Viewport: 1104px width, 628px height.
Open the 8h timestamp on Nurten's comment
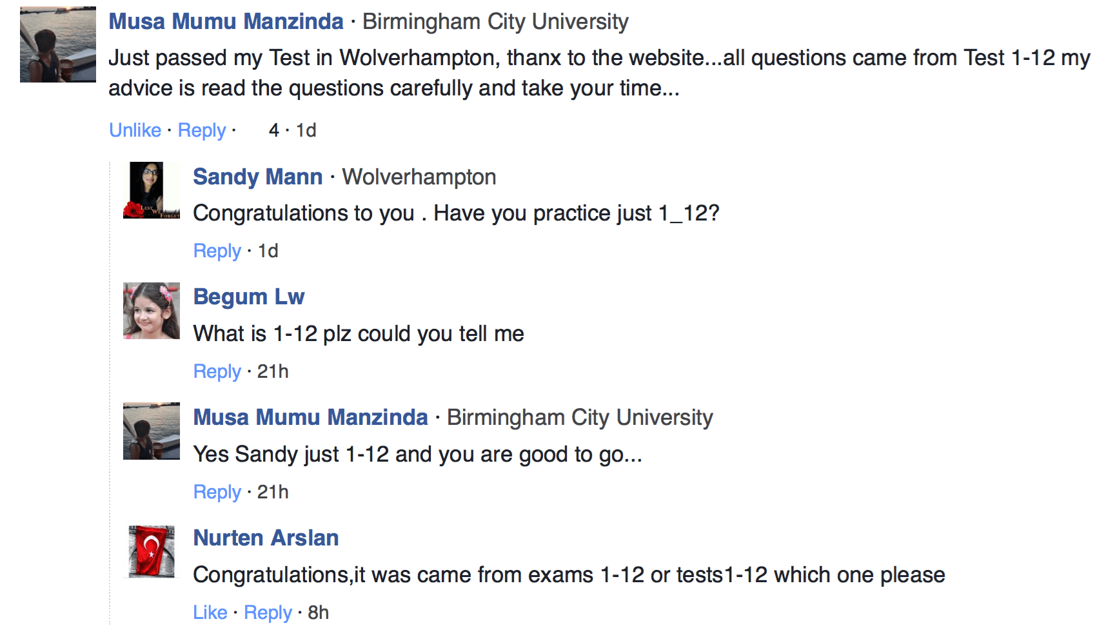[x=318, y=613]
